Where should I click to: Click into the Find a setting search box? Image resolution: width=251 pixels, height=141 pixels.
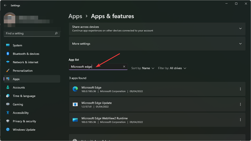(32, 33)
